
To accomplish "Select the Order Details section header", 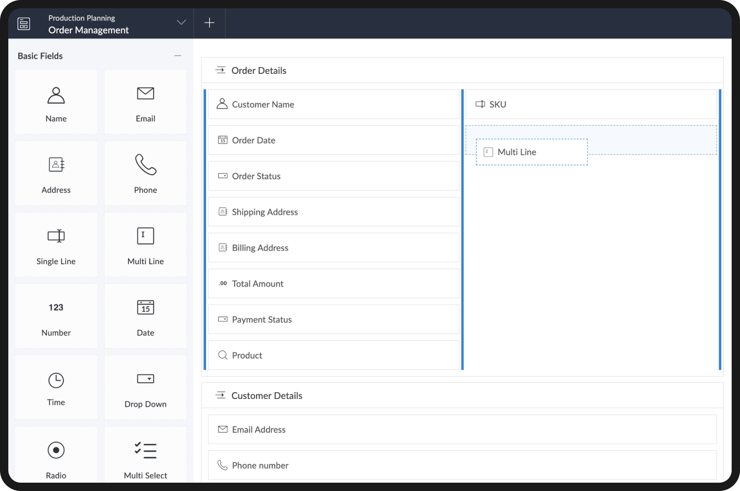I will (x=259, y=71).
